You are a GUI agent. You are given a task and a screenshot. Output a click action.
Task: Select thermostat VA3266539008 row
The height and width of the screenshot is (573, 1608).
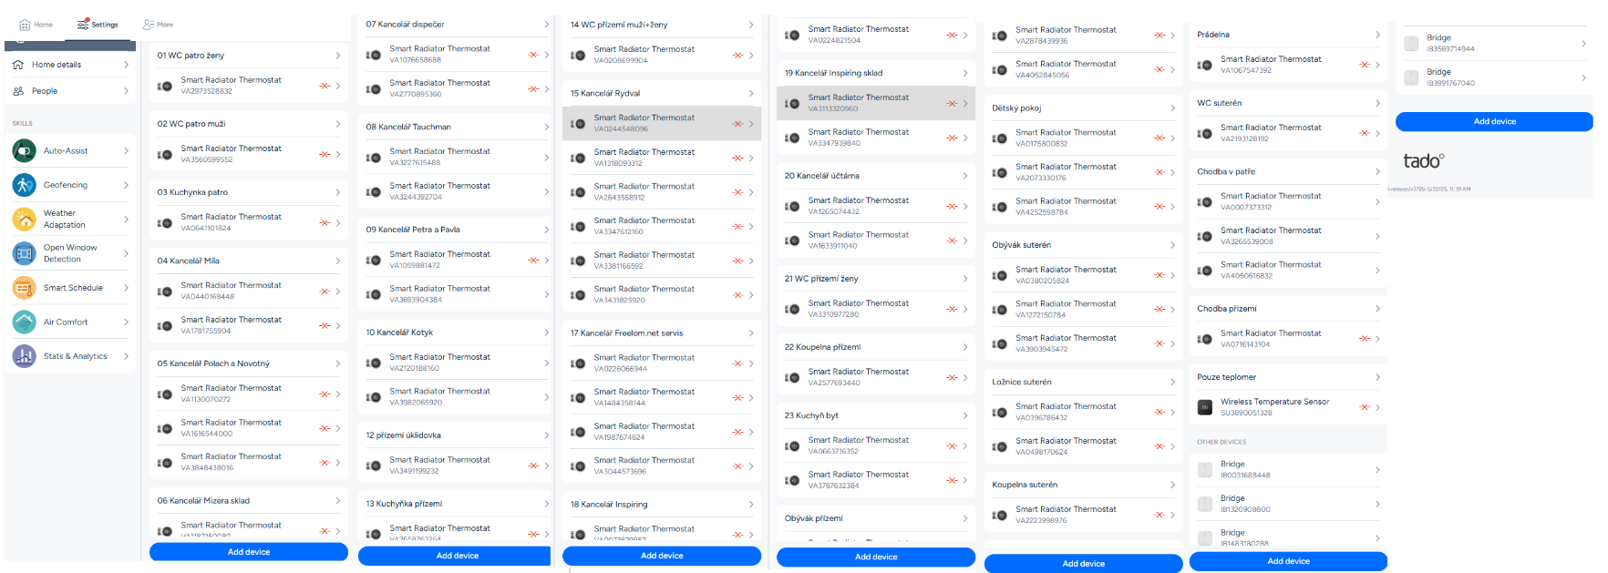(x=1288, y=236)
